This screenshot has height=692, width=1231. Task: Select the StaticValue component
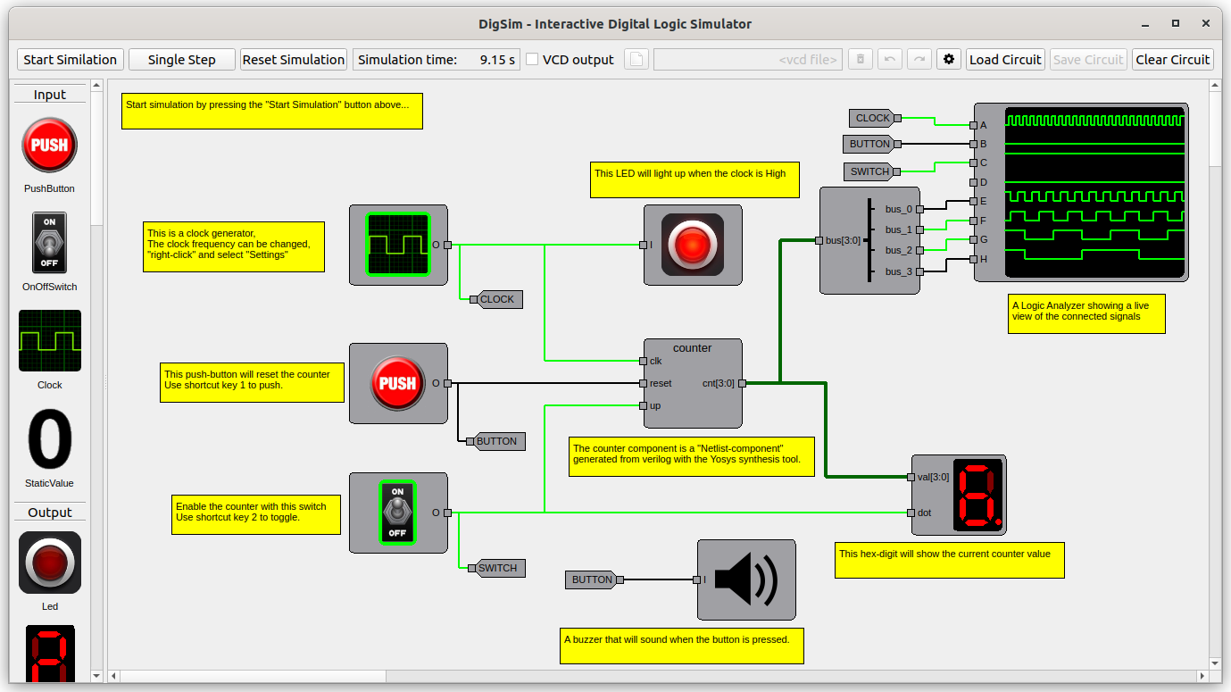[49, 439]
